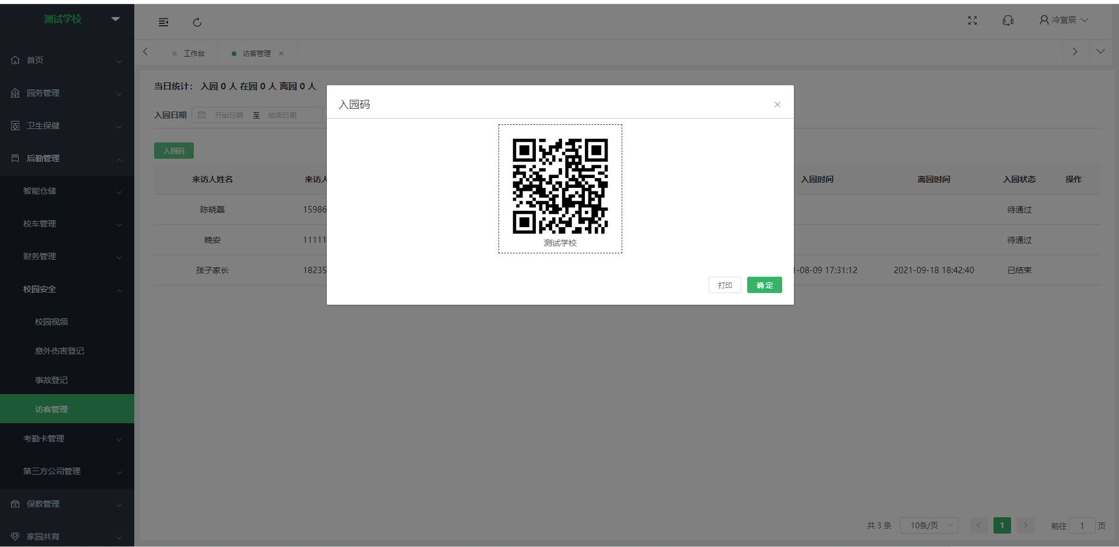Click the 打印 print button
This screenshot has height=547, width=1119.
pyautogui.click(x=725, y=285)
